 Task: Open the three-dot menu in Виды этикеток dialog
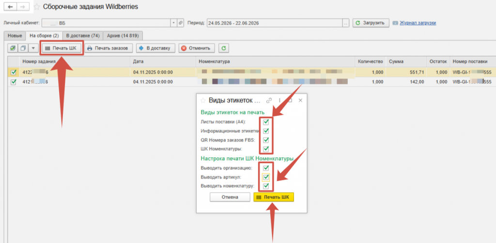pos(279,101)
